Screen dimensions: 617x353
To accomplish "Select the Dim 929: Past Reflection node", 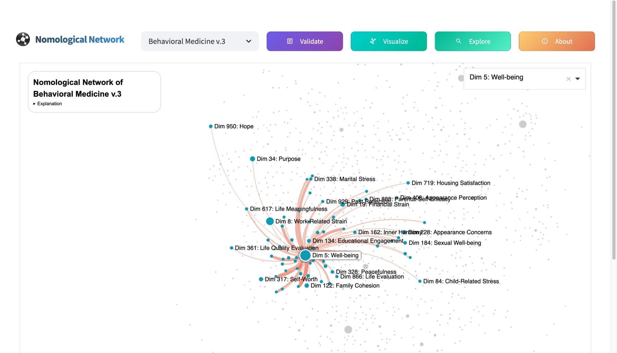I will click(323, 201).
